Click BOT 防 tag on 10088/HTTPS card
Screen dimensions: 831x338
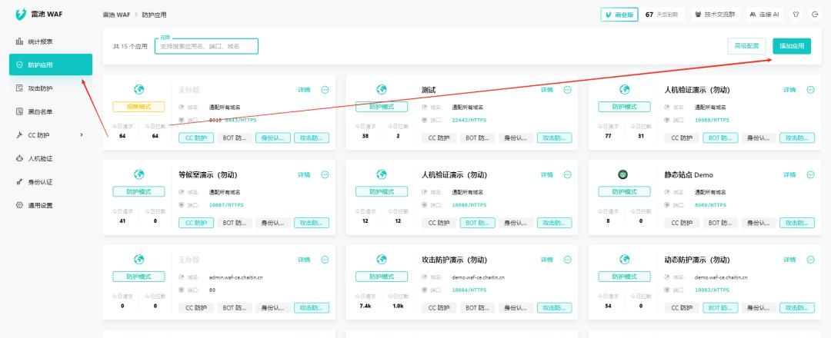[720, 138]
